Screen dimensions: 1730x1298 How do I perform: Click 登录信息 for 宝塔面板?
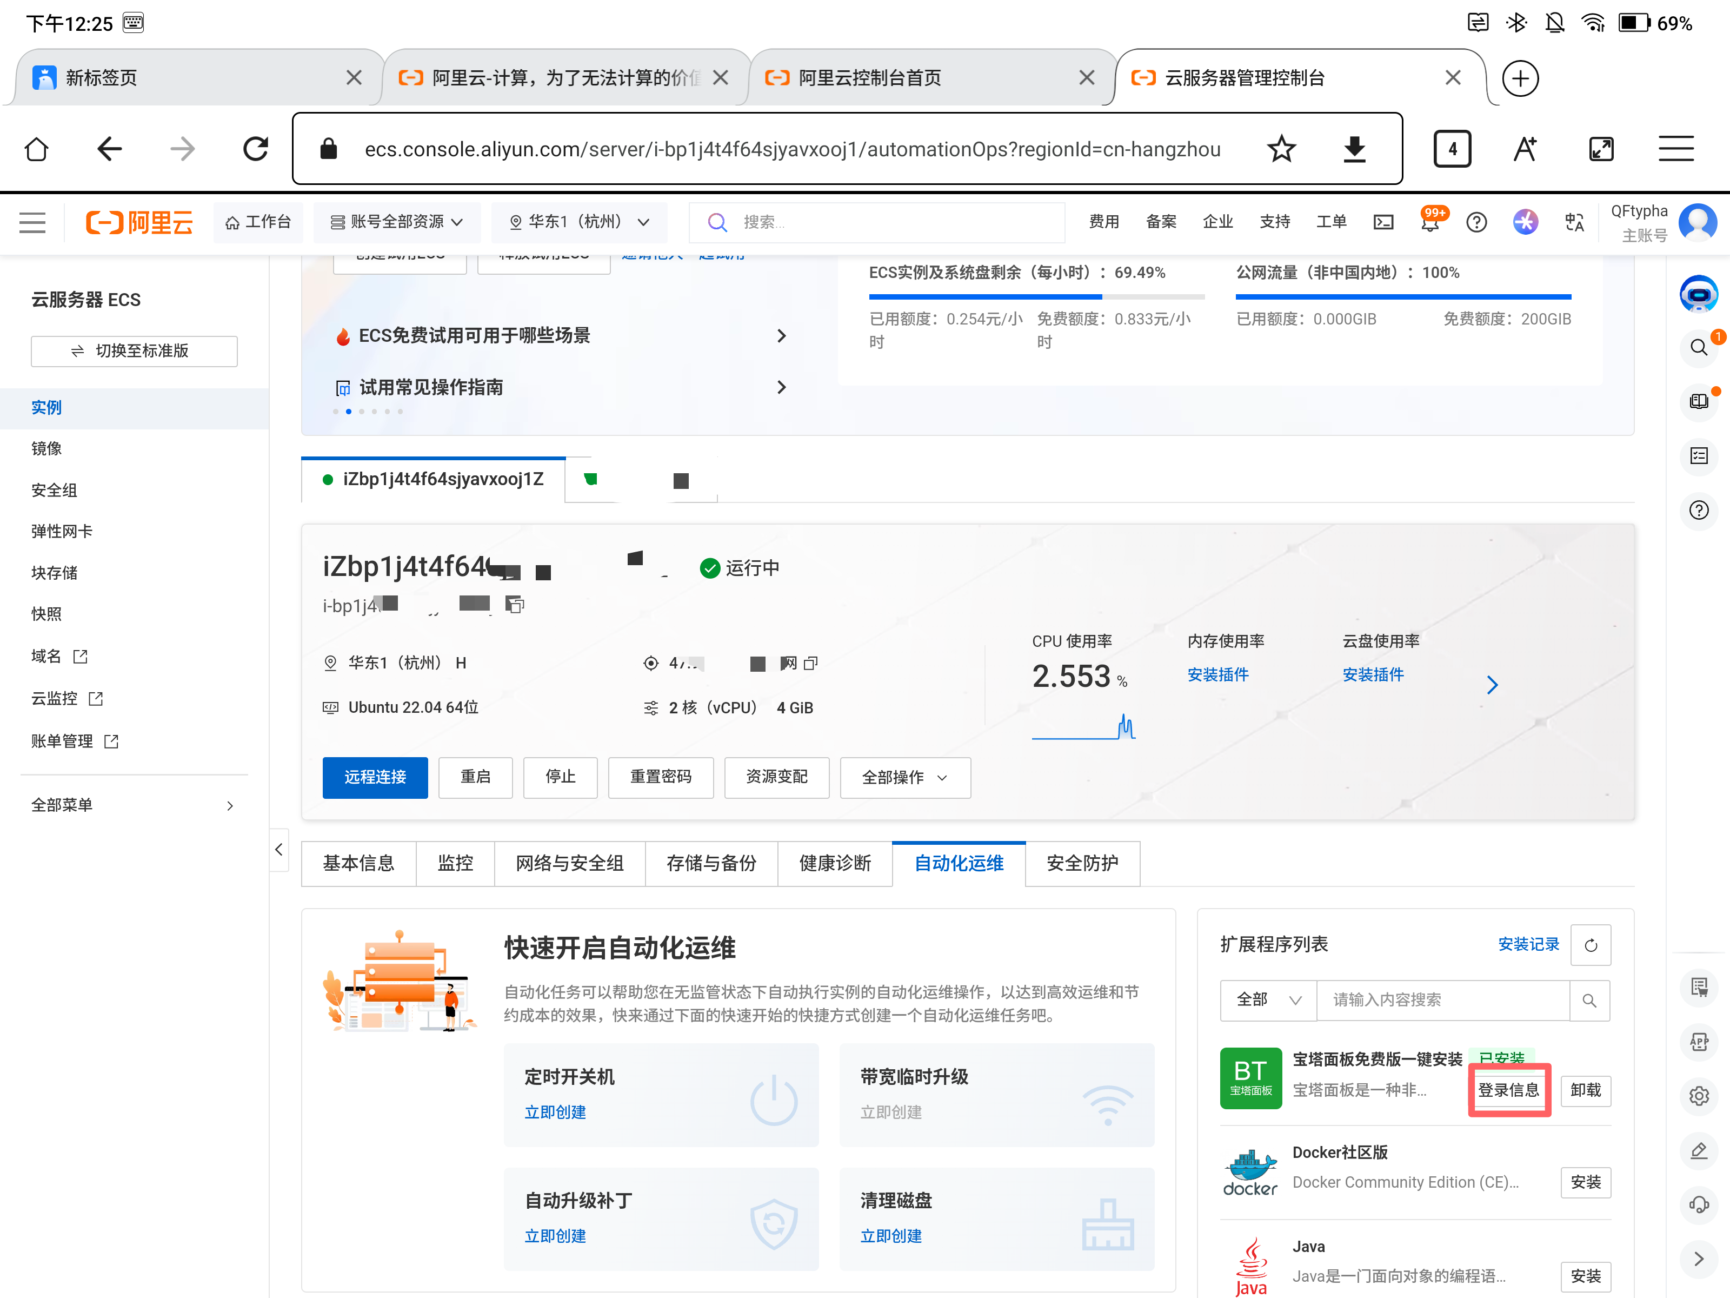pyautogui.click(x=1508, y=1090)
